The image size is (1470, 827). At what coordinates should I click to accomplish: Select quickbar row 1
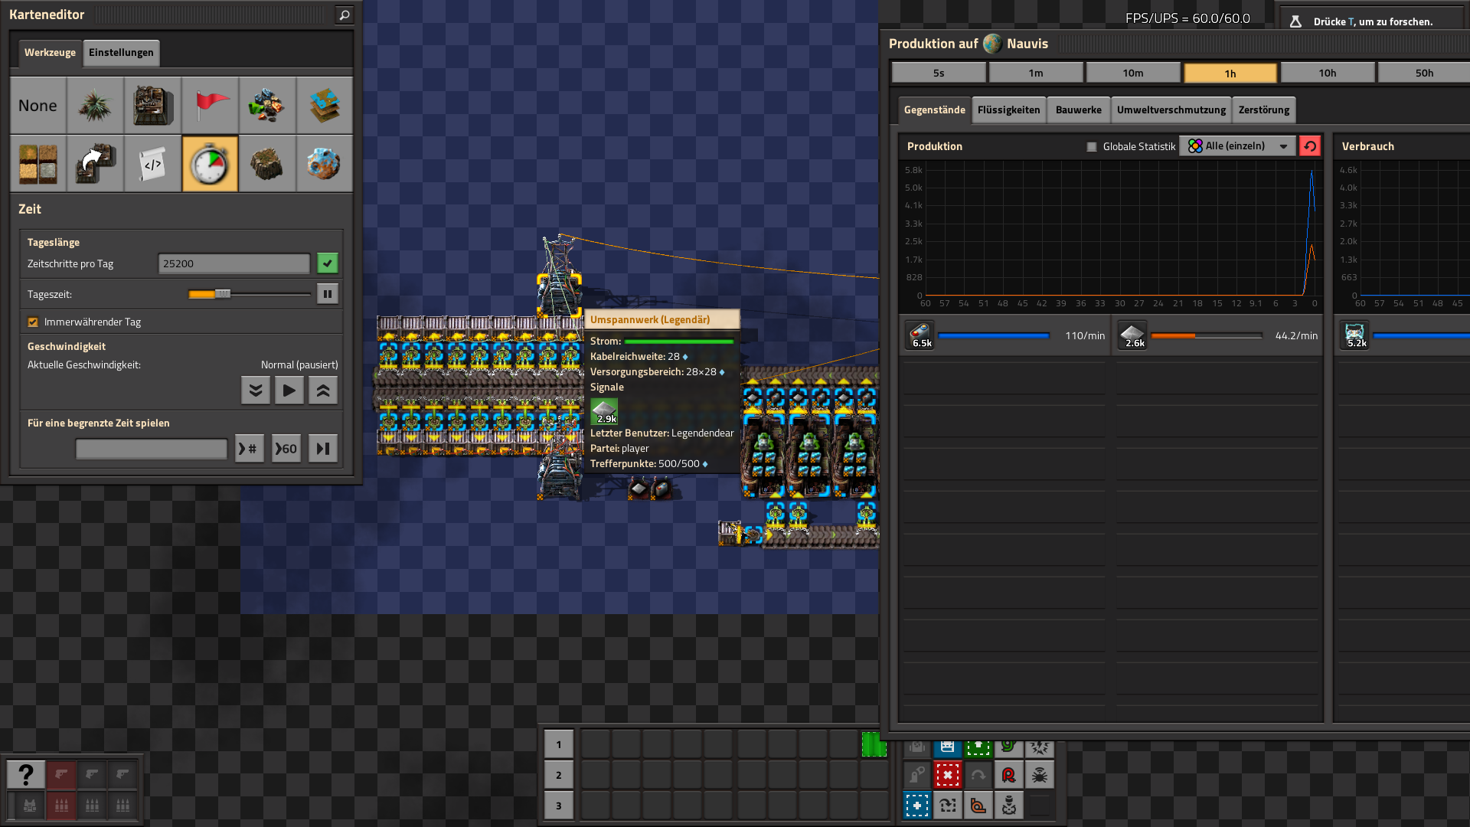(558, 744)
